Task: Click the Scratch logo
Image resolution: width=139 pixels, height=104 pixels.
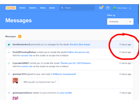Action: (x=11, y=8)
